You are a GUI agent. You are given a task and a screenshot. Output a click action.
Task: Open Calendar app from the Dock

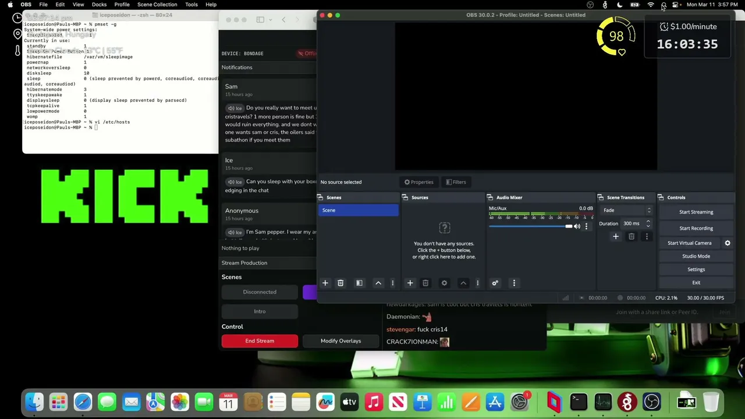point(228,402)
